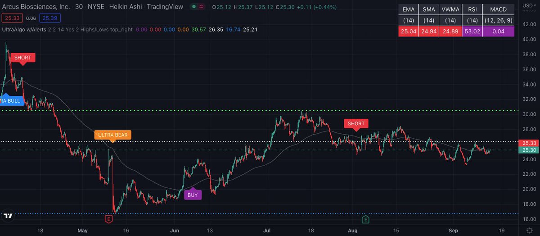
Task: Click the 0.06 spread value
Action: point(31,18)
